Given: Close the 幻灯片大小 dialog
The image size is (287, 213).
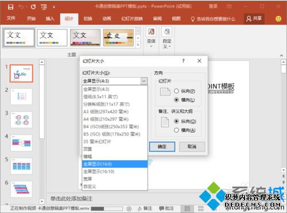Looking at the screenshot, I should pos(199,61).
